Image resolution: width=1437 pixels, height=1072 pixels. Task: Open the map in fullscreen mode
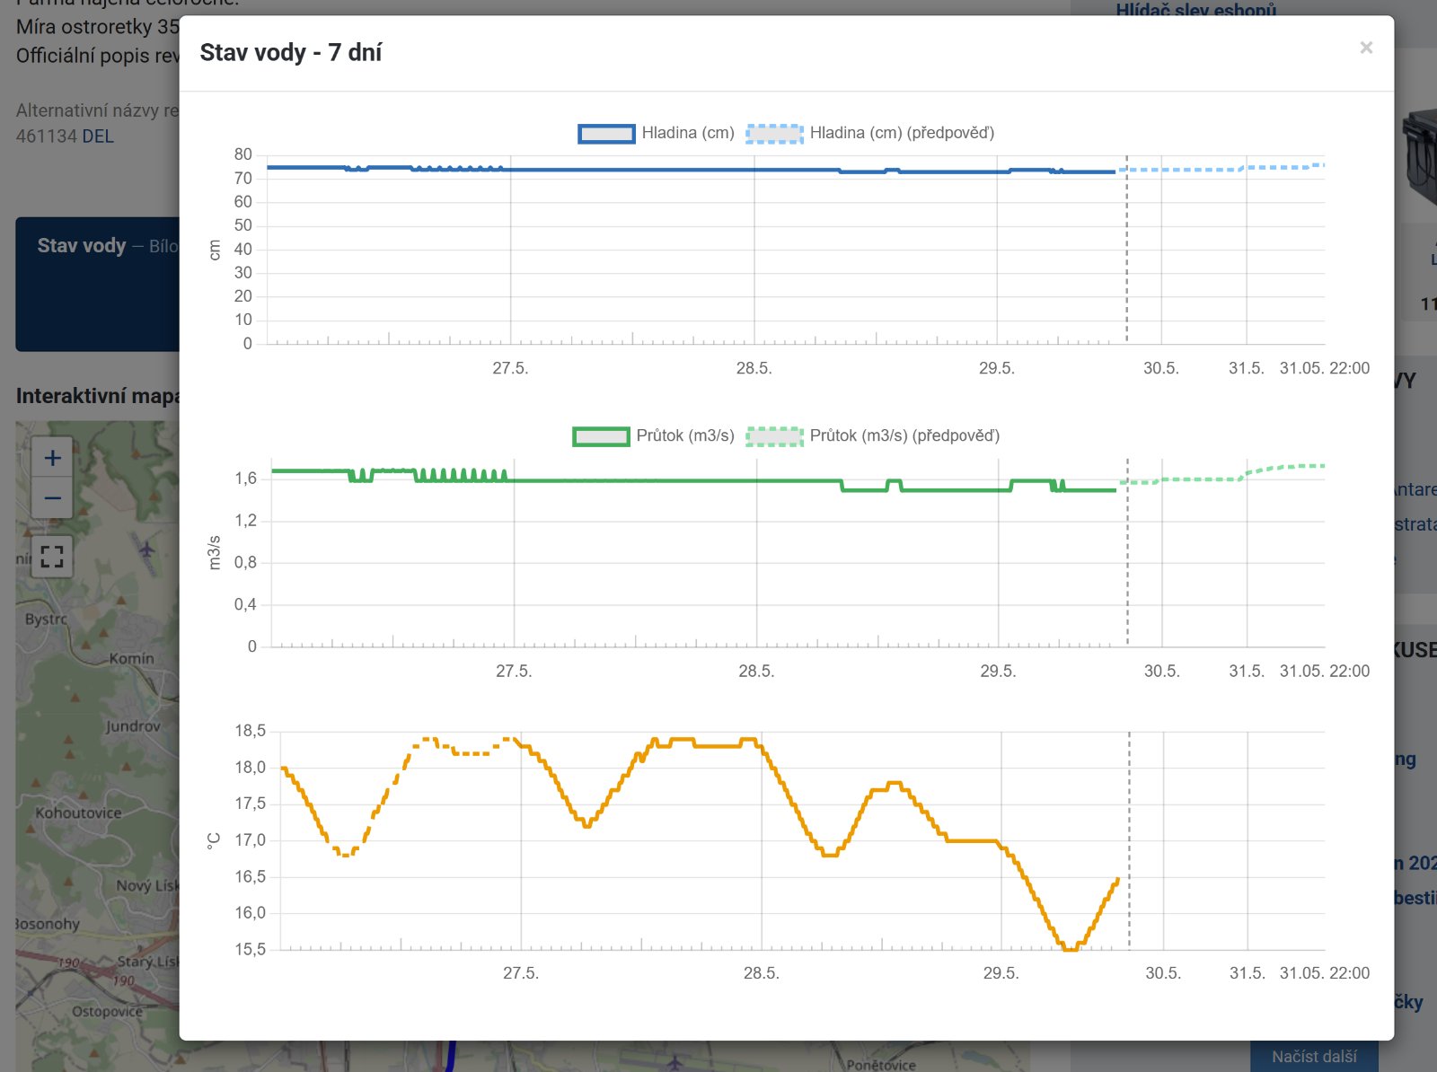[x=52, y=557]
